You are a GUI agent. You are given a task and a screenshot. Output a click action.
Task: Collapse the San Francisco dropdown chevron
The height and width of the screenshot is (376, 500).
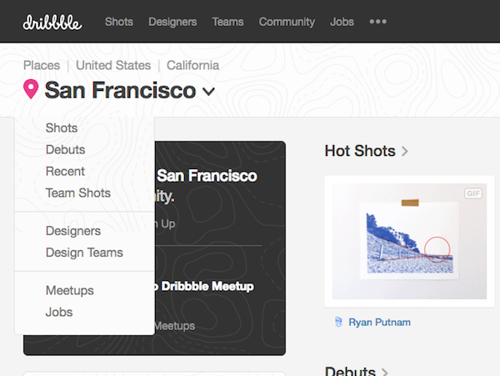pyautogui.click(x=208, y=92)
